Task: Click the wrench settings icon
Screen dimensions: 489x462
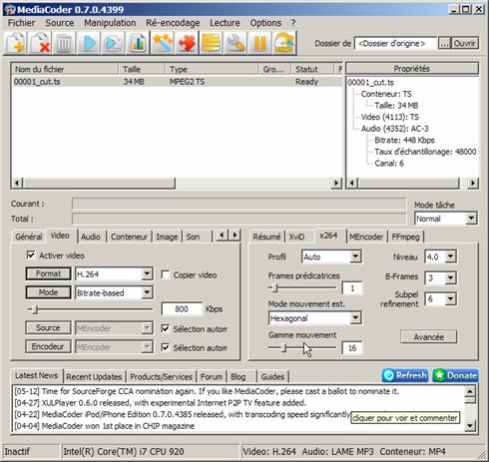Action: point(235,43)
